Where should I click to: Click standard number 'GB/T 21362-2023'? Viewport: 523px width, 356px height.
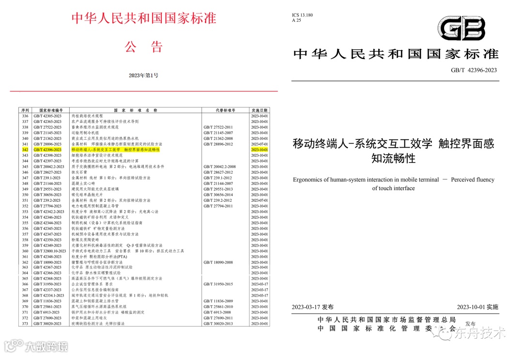point(47,138)
